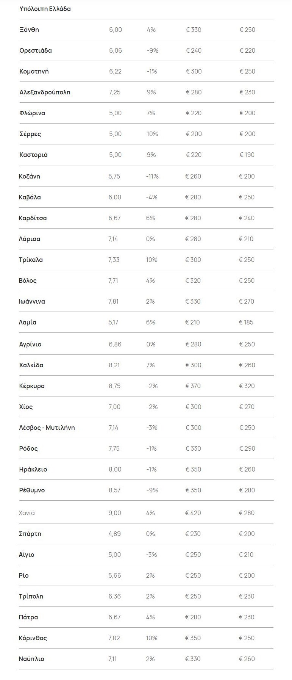This screenshot has width=292, height=680.
Task: Click the Υπόλοιπη Ελλάδα section heading
Action: click(x=45, y=9)
